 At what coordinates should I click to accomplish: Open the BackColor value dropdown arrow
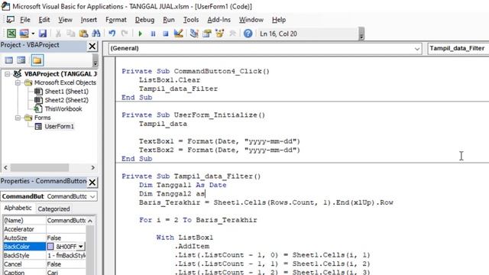(x=81, y=247)
